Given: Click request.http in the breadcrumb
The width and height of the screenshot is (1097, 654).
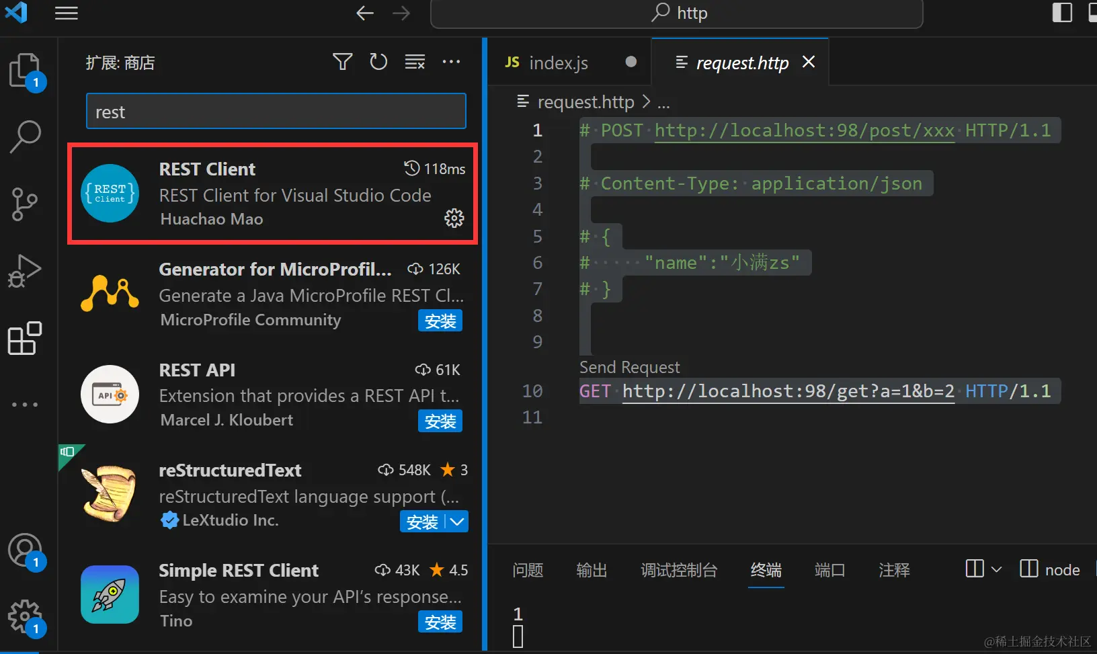Looking at the screenshot, I should [585, 101].
